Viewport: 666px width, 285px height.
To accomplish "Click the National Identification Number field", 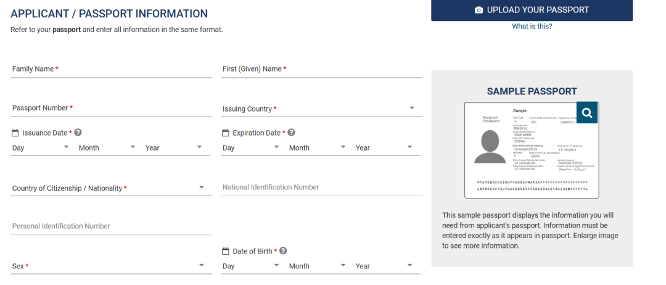I will (321, 188).
